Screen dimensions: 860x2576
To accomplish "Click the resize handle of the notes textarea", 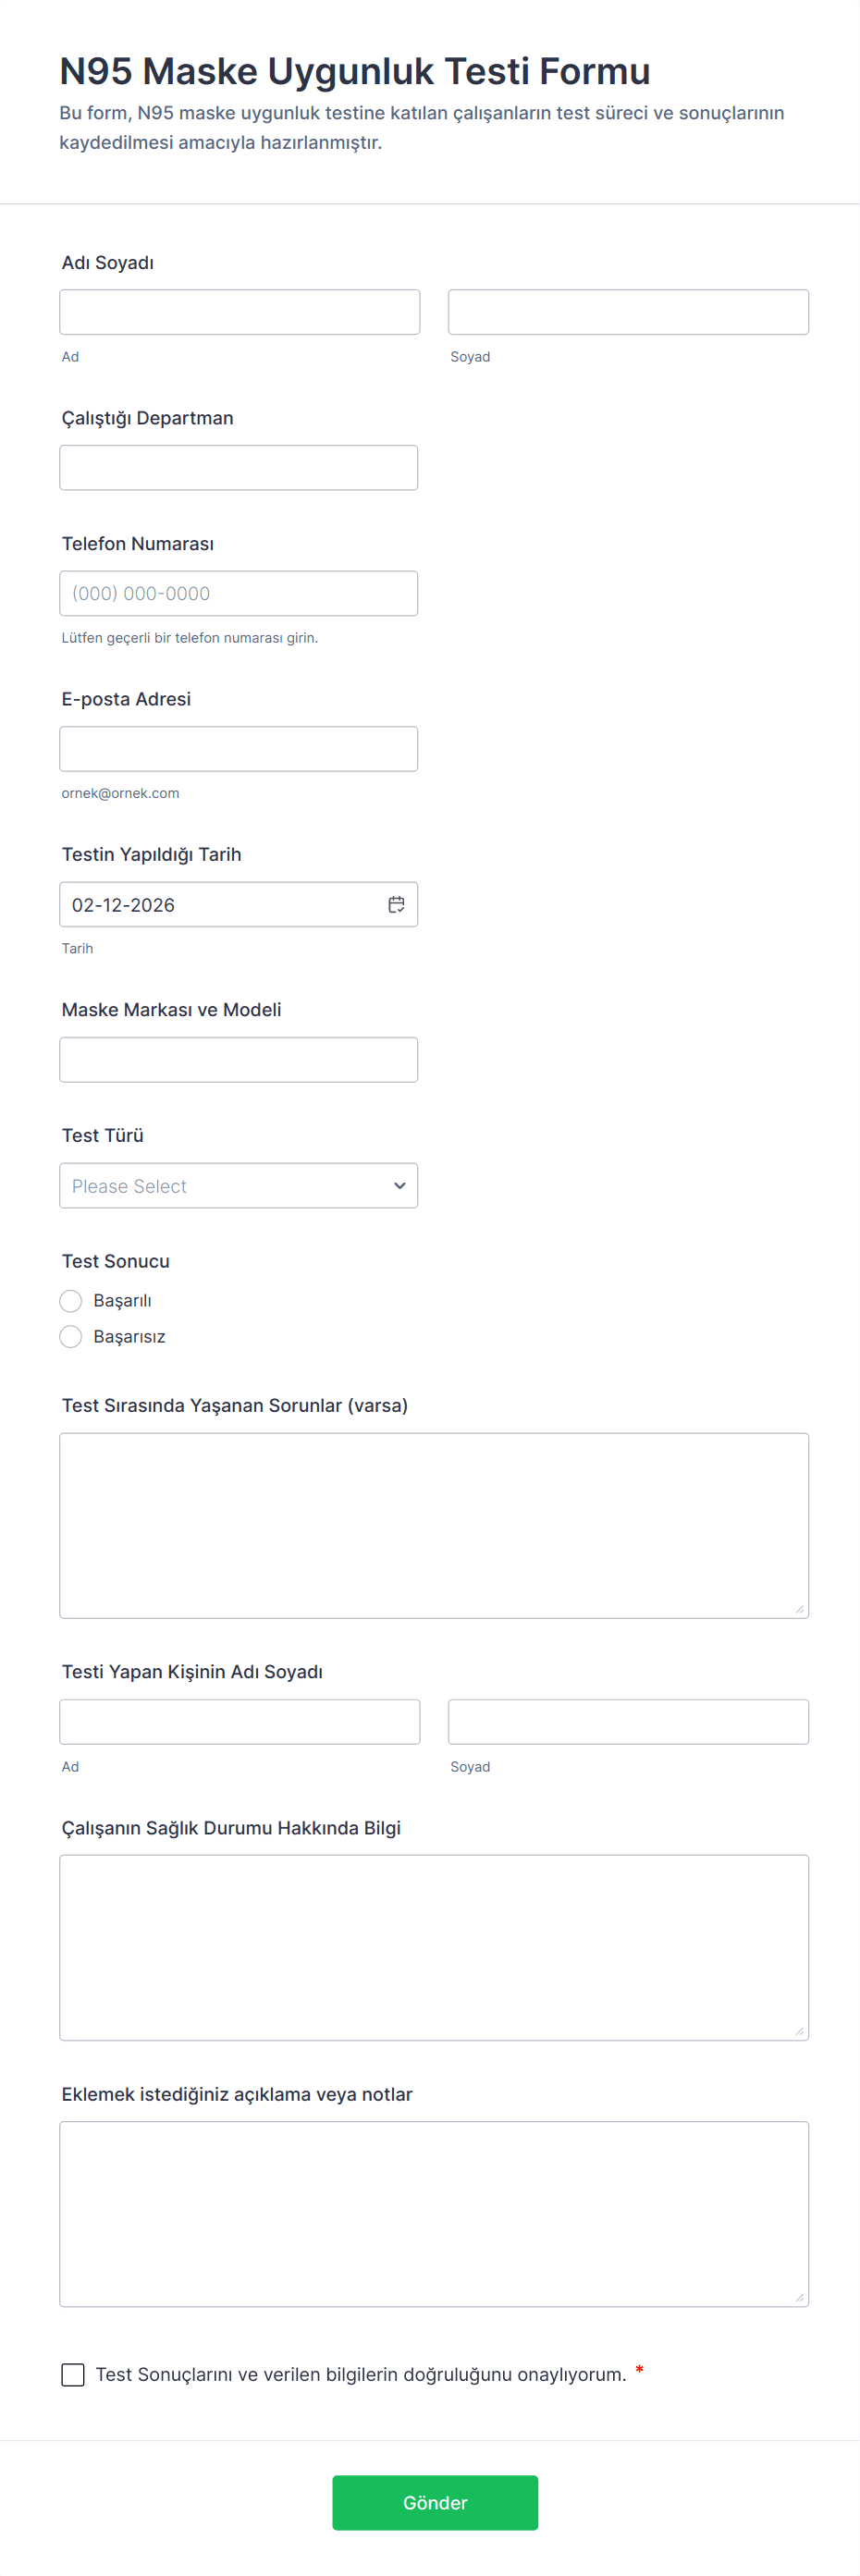I will point(799,2298).
